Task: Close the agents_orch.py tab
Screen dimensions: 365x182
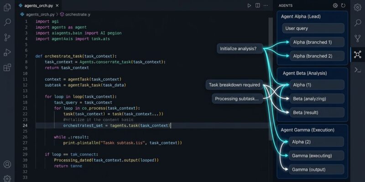Action: (57, 5)
